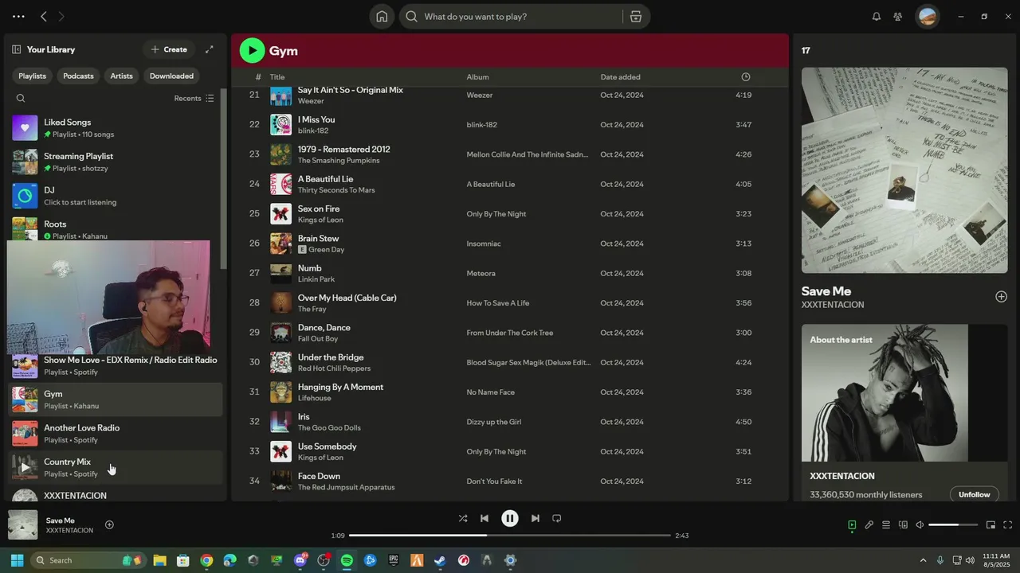Image resolution: width=1020 pixels, height=573 pixels.
Task: Open Show Me Love EDX Remix radio
Action: (116, 365)
